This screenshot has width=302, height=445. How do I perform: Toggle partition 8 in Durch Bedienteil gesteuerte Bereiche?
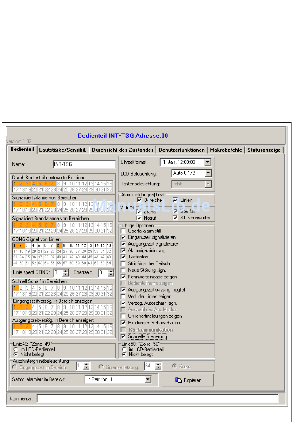pos(58,184)
